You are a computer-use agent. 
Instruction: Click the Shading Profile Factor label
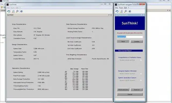coord(75,32)
